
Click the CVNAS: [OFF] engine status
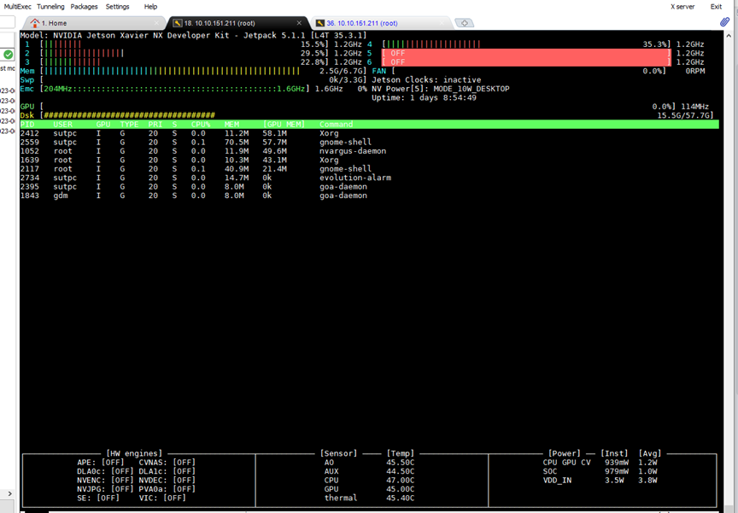(x=167, y=463)
